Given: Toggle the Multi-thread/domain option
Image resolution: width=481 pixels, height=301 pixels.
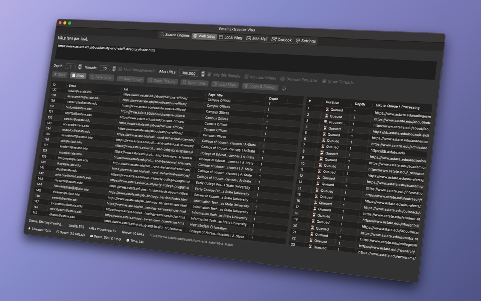Looking at the screenshot, I should click(121, 69).
